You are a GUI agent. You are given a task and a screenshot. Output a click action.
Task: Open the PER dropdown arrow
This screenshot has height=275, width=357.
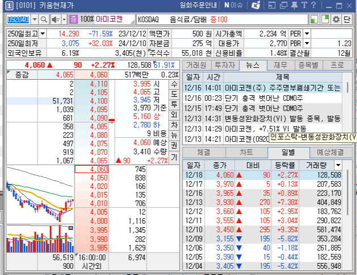click(307, 34)
